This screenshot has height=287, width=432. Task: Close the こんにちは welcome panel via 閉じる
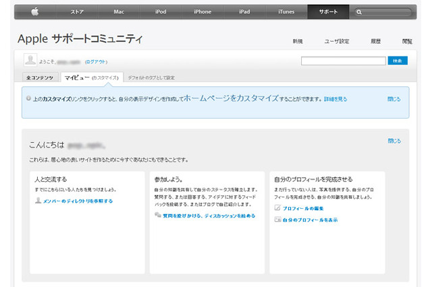pos(394,141)
